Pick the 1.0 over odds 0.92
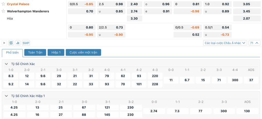Screen dimensions: 262x119 pyautogui.click(x=217, y=4)
